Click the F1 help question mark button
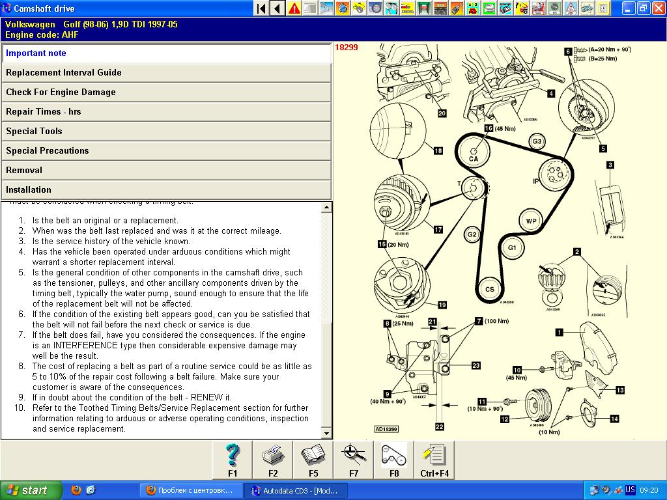 pos(233,460)
